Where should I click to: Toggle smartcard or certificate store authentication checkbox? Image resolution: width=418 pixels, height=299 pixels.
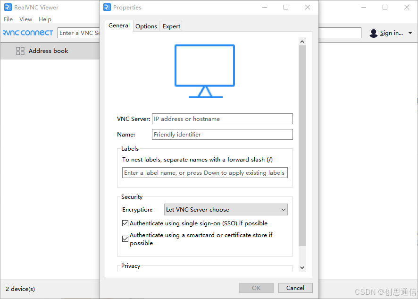[x=125, y=239]
